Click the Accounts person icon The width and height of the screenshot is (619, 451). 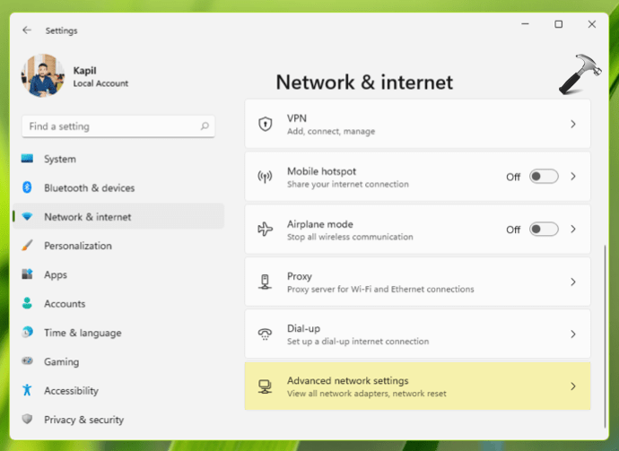27,303
